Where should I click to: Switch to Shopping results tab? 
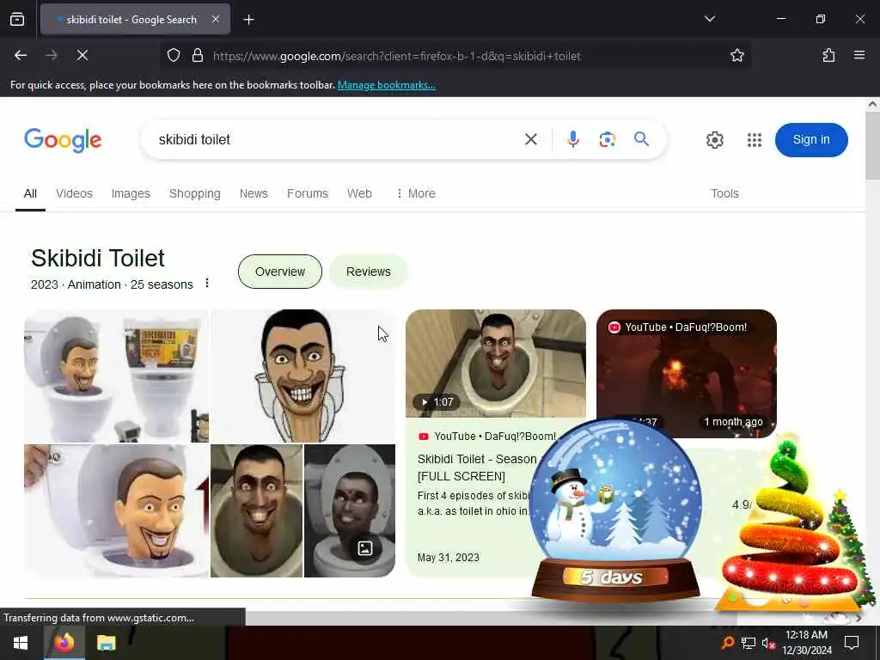click(195, 193)
